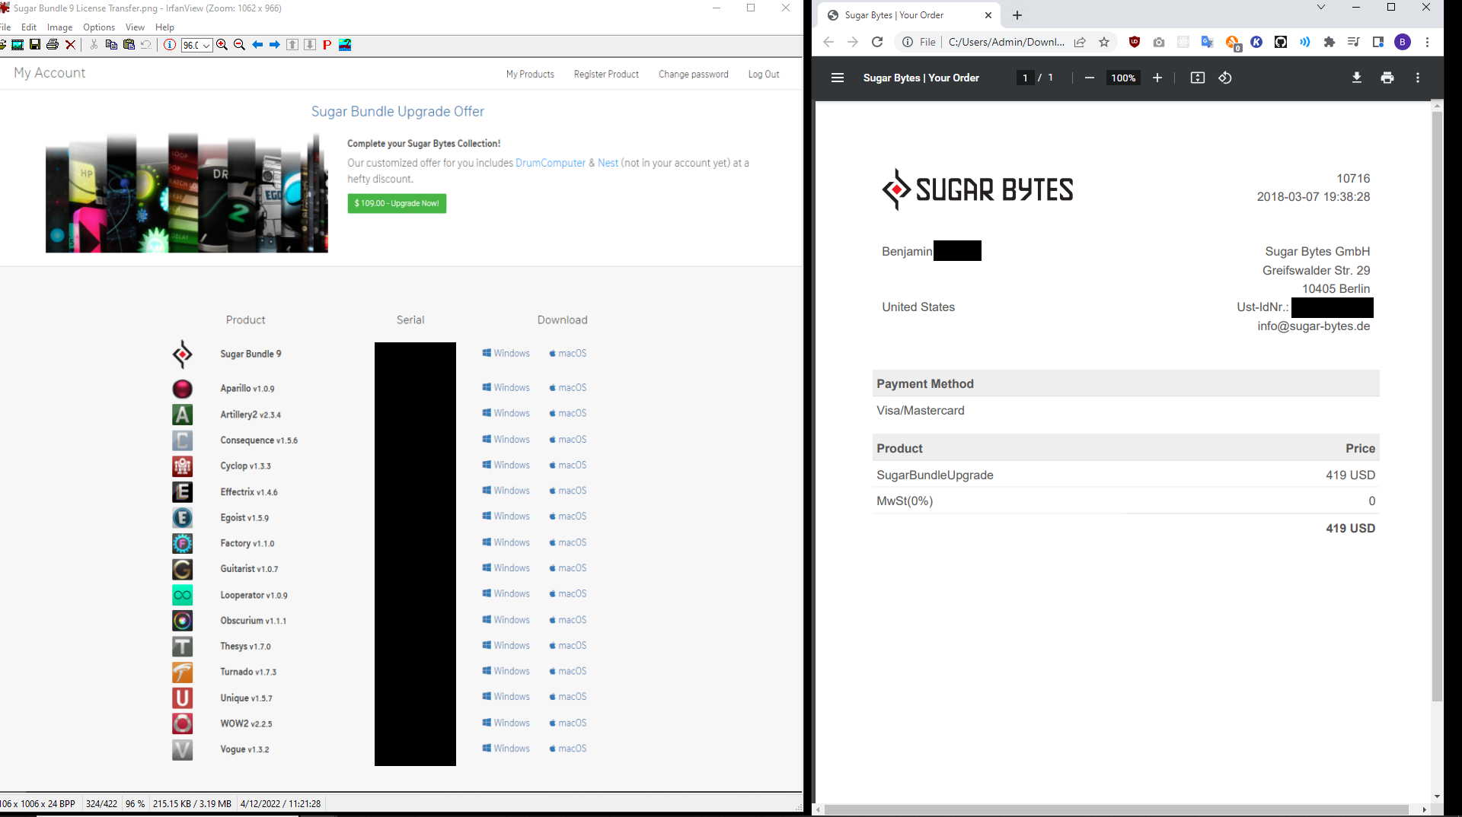
Task: Open the View menu in IrfanView
Action: tap(135, 27)
